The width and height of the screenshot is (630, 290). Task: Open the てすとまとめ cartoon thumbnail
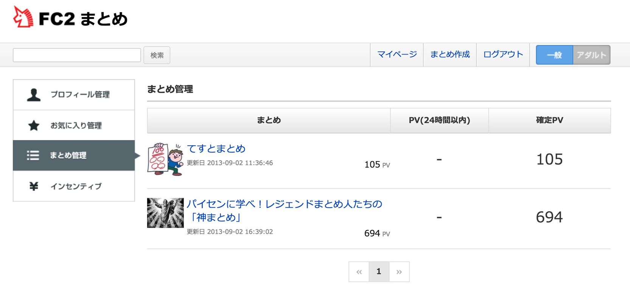pos(165,159)
